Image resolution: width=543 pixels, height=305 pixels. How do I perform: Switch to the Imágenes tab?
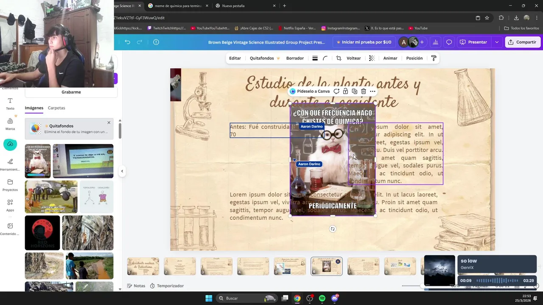(34, 108)
